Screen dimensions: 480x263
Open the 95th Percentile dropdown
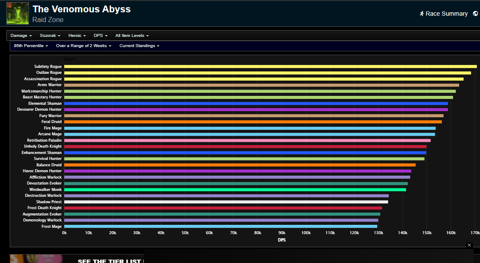[31, 46]
